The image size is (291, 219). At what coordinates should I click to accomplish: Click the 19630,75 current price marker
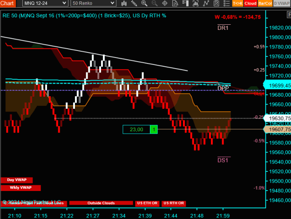click(278, 118)
